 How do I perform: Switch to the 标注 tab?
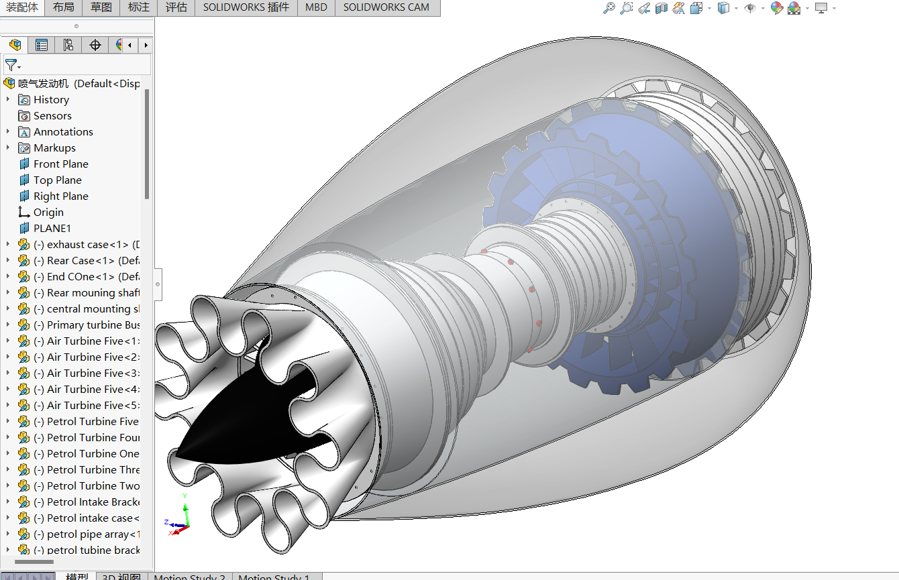point(139,8)
